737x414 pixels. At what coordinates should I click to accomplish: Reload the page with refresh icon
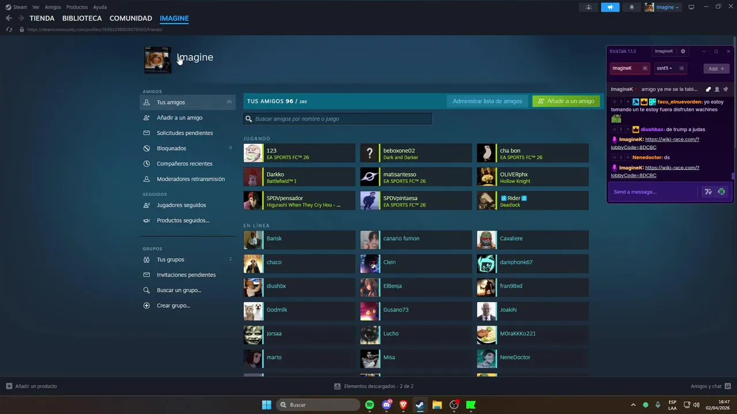click(9, 29)
